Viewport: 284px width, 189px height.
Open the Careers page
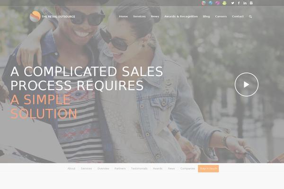tap(221, 17)
